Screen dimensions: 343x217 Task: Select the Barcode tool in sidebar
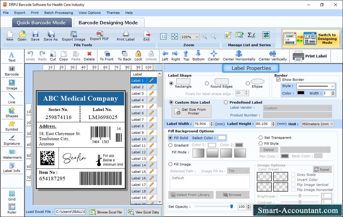(12, 71)
